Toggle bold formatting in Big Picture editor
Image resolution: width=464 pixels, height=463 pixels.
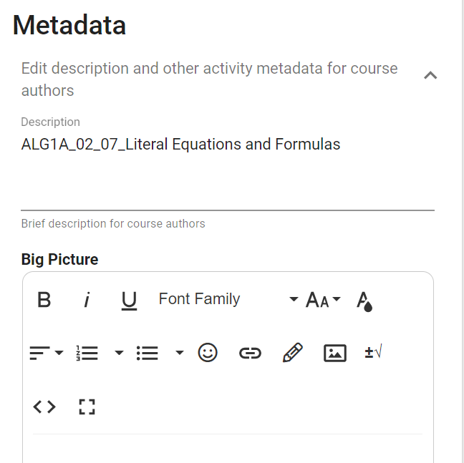[44, 300]
